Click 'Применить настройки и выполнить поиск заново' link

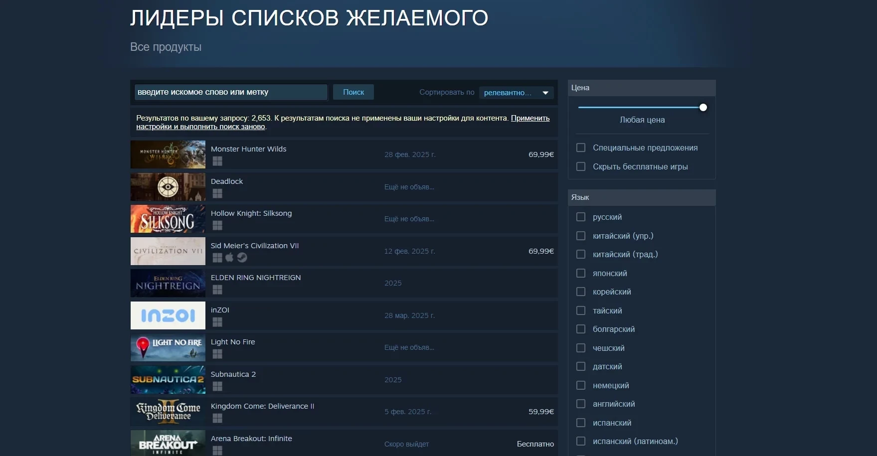pos(529,119)
